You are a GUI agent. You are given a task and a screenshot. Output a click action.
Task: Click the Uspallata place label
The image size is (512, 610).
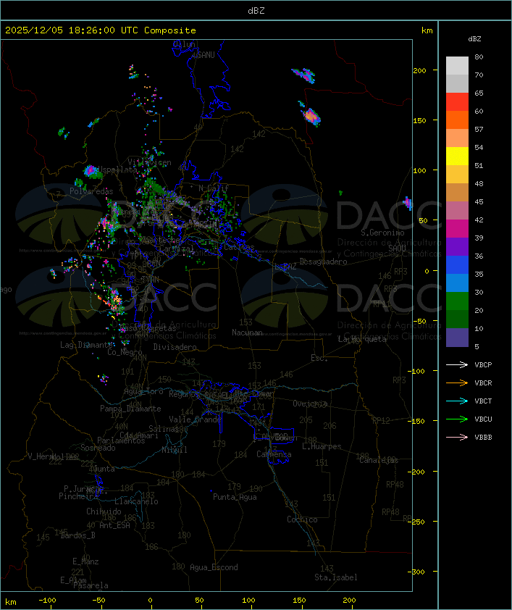click(x=118, y=170)
